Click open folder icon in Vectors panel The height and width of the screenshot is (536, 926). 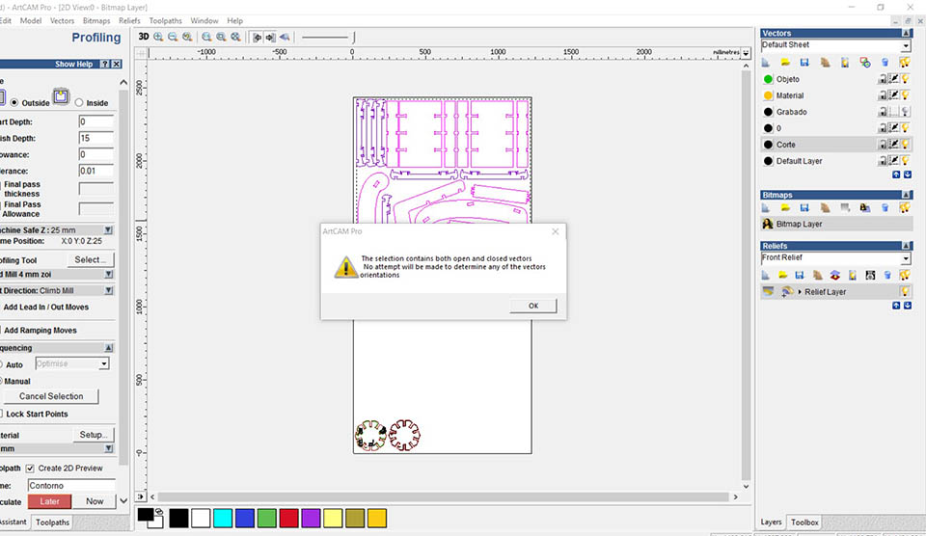785,62
